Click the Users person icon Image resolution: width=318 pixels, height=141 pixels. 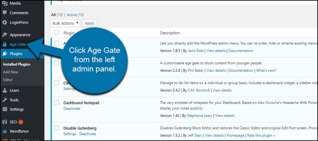(x=5, y=91)
